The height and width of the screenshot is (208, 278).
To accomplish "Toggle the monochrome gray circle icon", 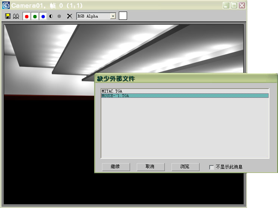I will pos(59,16).
